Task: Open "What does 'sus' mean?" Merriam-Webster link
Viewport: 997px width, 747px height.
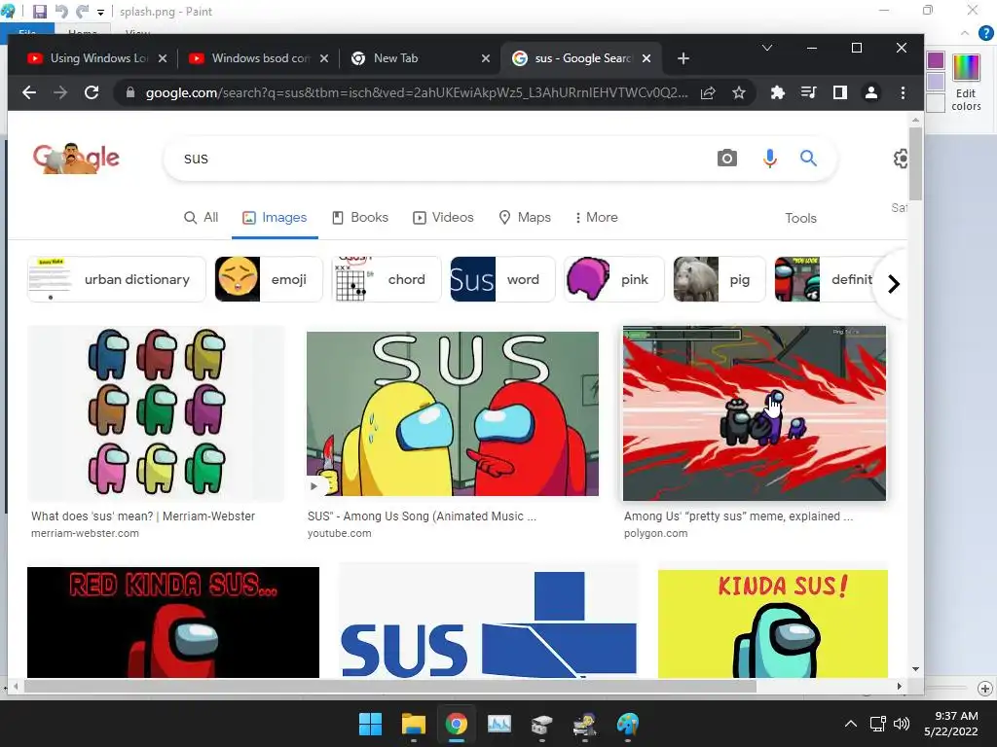Action: coord(143,516)
